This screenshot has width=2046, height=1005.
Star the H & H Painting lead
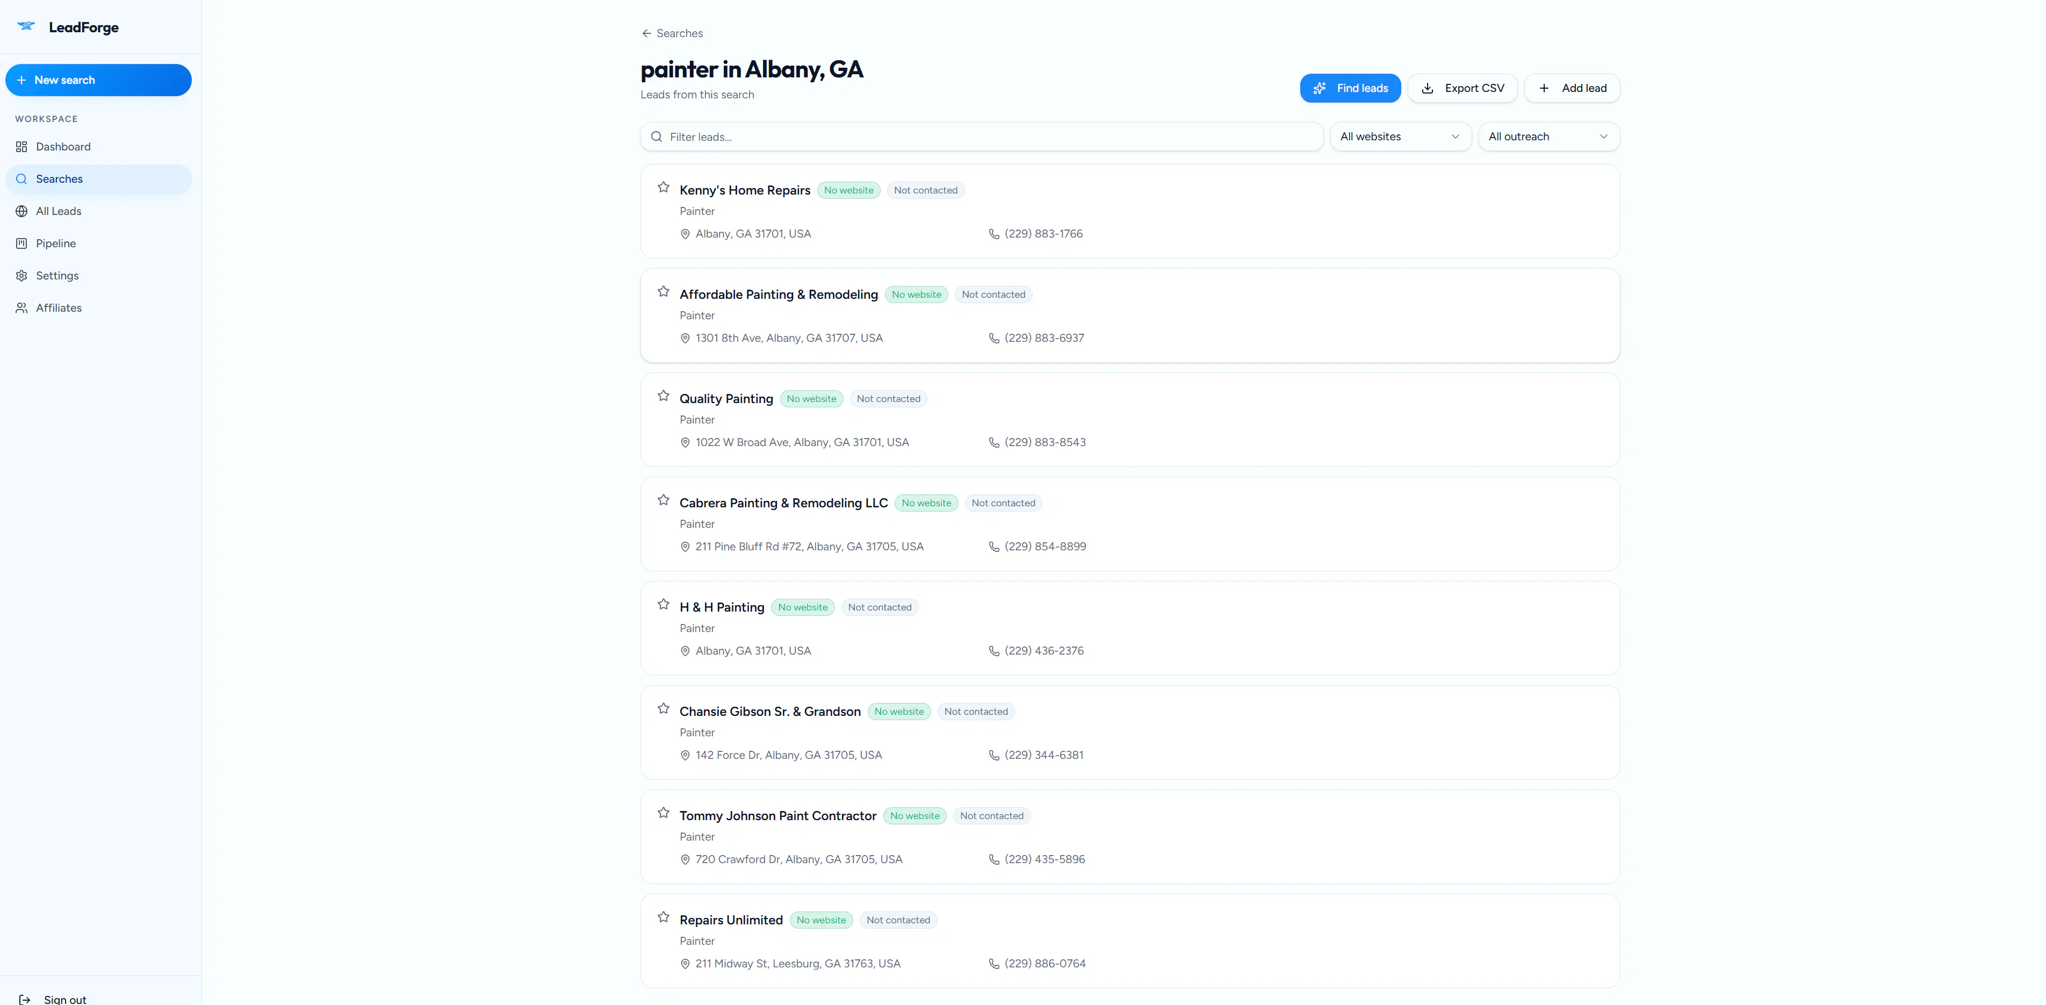click(663, 604)
